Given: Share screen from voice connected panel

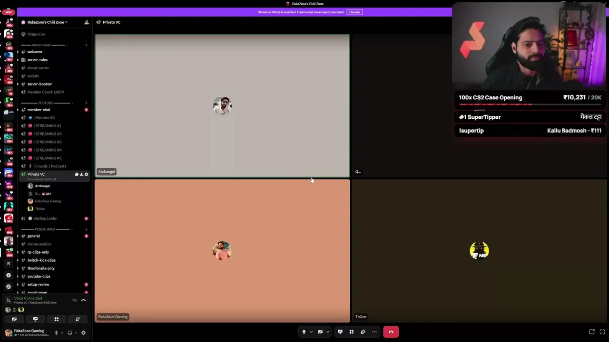Looking at the screenshot, I should pos(35,319).
